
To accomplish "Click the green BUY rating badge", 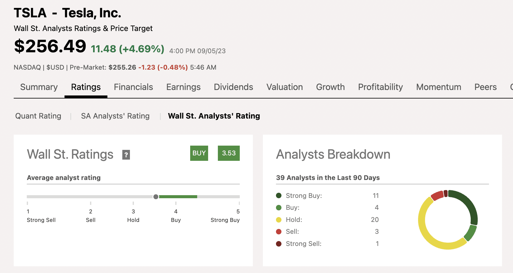I will [x=199, y=153].
